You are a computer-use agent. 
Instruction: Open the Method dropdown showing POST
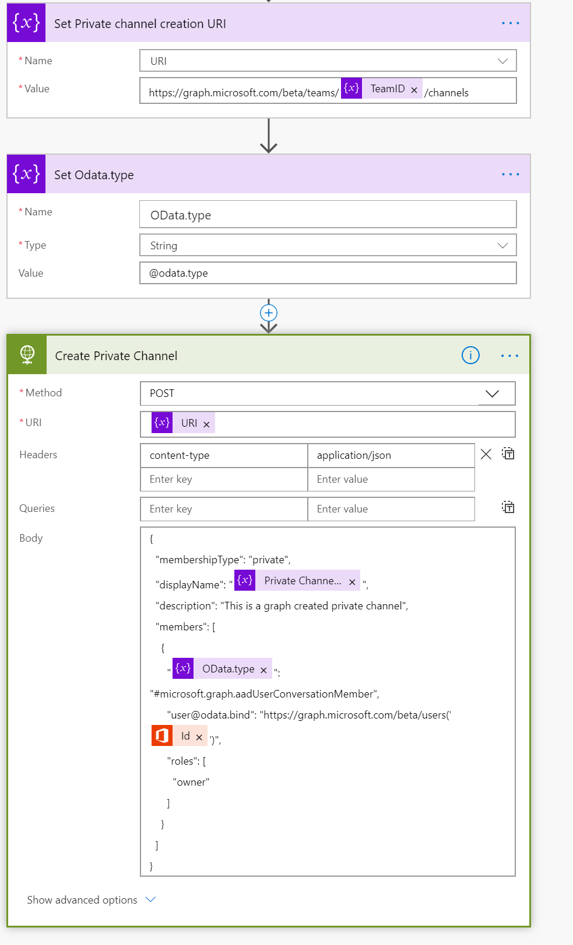pyautogui.click(x=328, y=393)
